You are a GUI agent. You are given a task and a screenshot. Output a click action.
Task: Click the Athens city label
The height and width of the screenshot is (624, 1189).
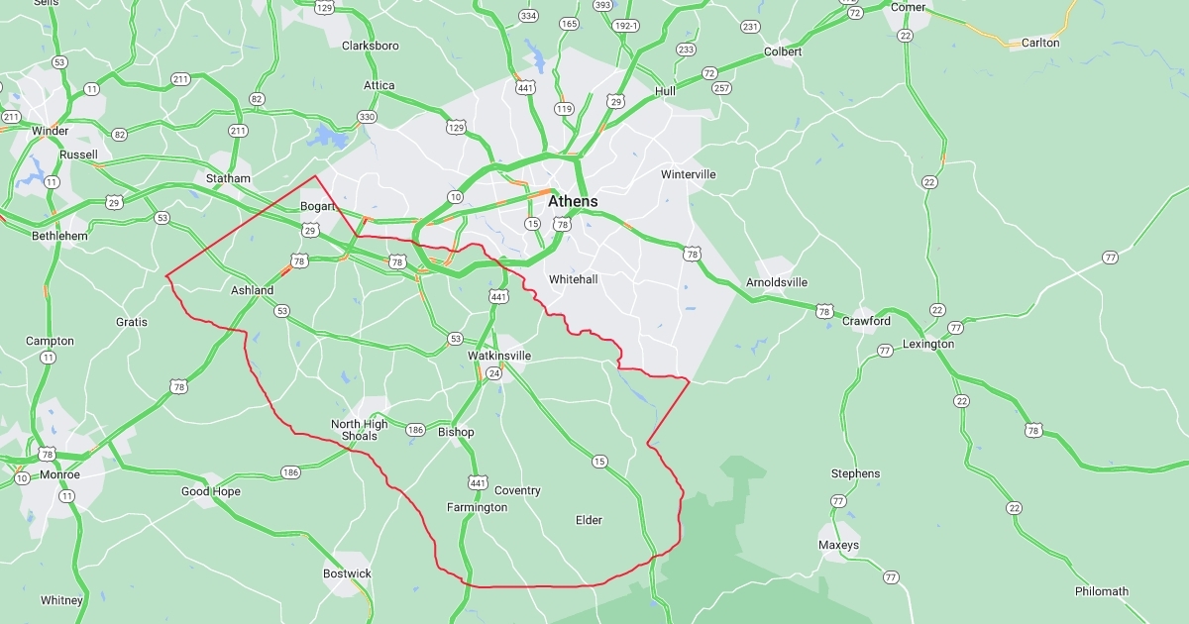pyautogui.click(x=573, y=201)
